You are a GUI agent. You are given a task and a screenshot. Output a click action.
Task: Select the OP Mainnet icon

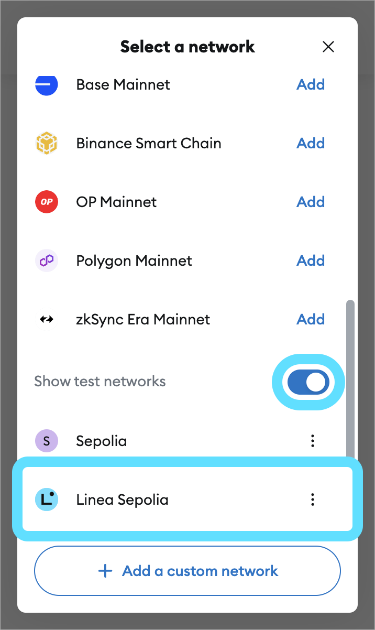(46, 202)
